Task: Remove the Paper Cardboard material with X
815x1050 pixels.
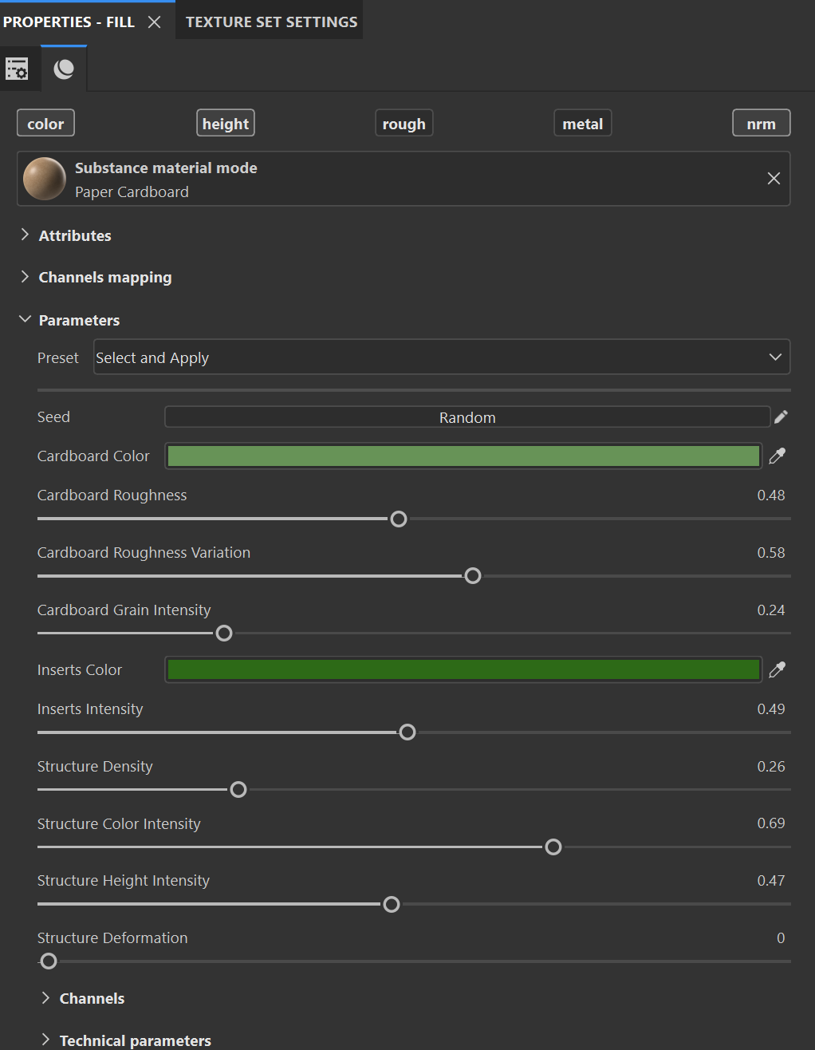Action: [x=774, y=179]
